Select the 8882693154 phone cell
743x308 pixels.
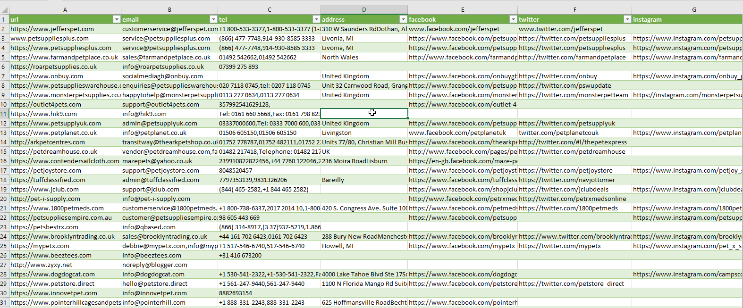pos(269,293)
